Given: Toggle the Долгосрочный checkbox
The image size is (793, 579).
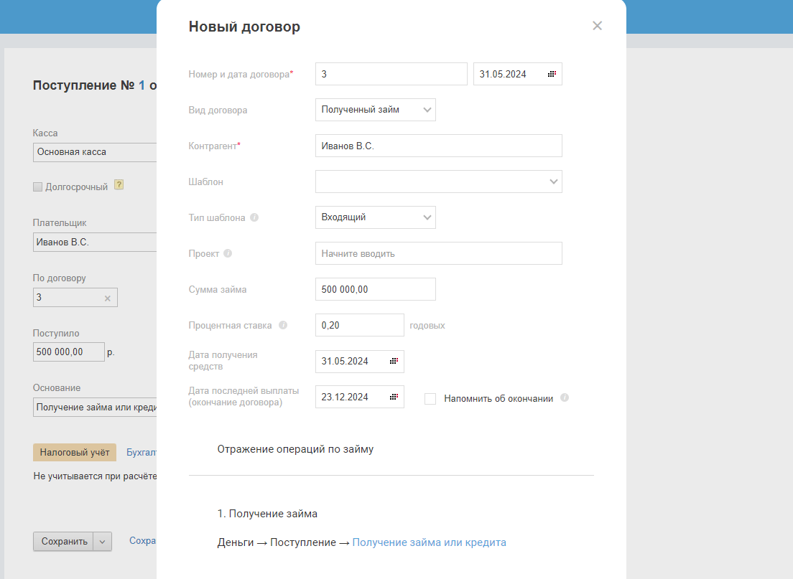Looking at the screenshot, I should click(x=38, y=187).
